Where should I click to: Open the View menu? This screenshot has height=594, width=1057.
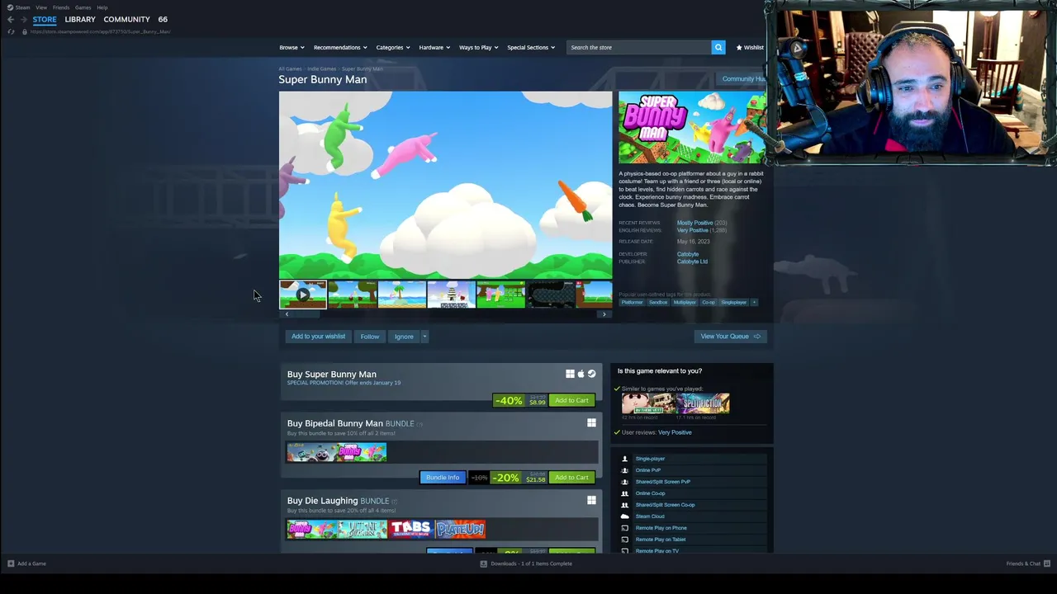(41, 7)
